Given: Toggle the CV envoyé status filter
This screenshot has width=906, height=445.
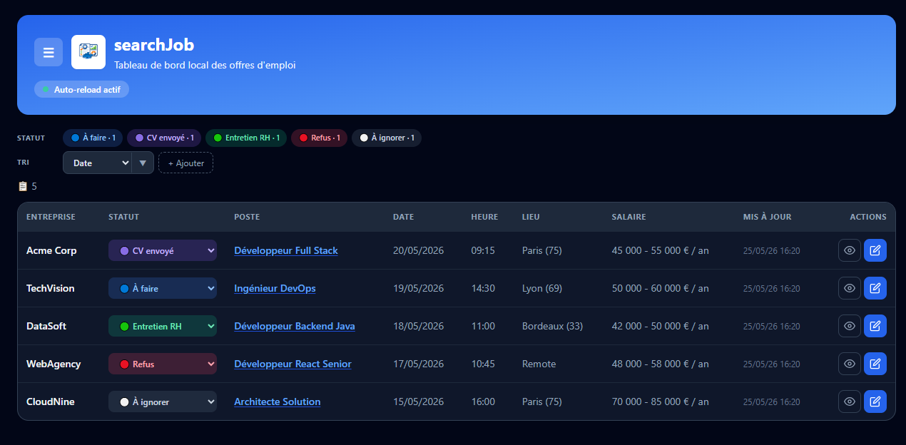Looking at the screenshot, I should click(x=164, y=138).
